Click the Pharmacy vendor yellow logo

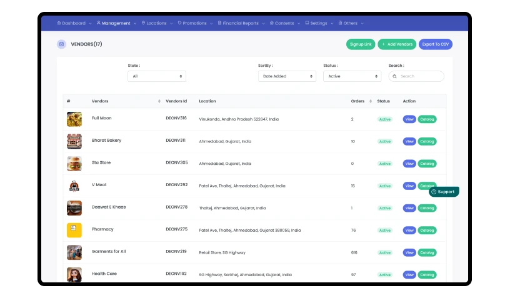coord(74,230)
